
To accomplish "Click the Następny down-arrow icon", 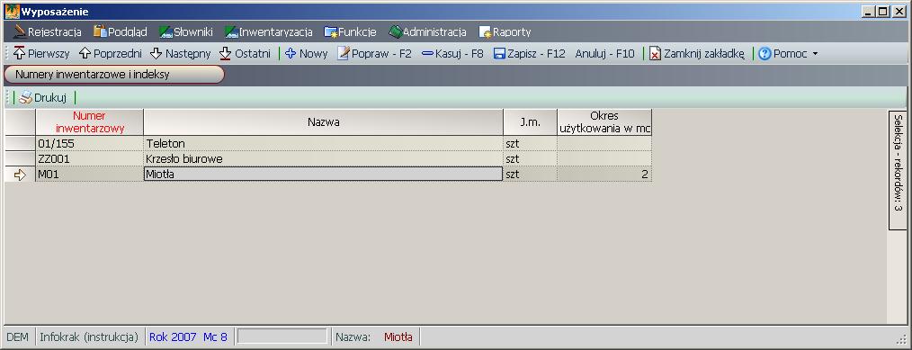I will 156,53.
